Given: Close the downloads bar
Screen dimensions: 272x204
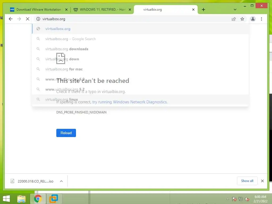Looking at the screenshot, I should click(x=262, y=181).
